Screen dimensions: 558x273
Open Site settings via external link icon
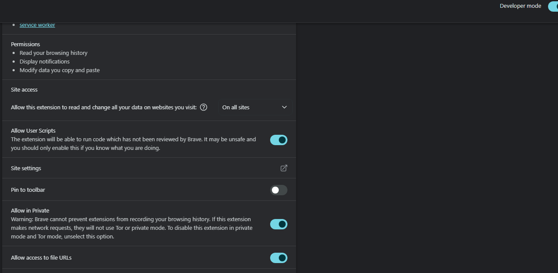284,168
